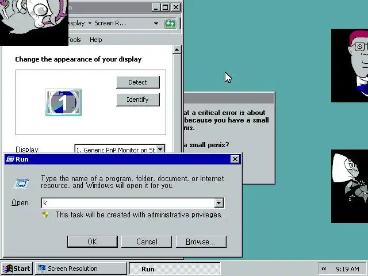Click the Run title bar icon
The image size is (368, 276).
tap(10, 159)
